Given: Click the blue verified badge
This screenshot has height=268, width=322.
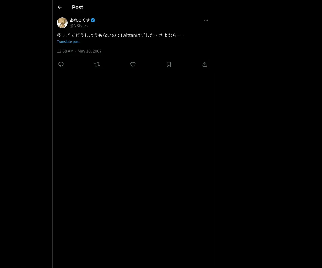Looking at the screenshot, I should [x=93, y=20].
